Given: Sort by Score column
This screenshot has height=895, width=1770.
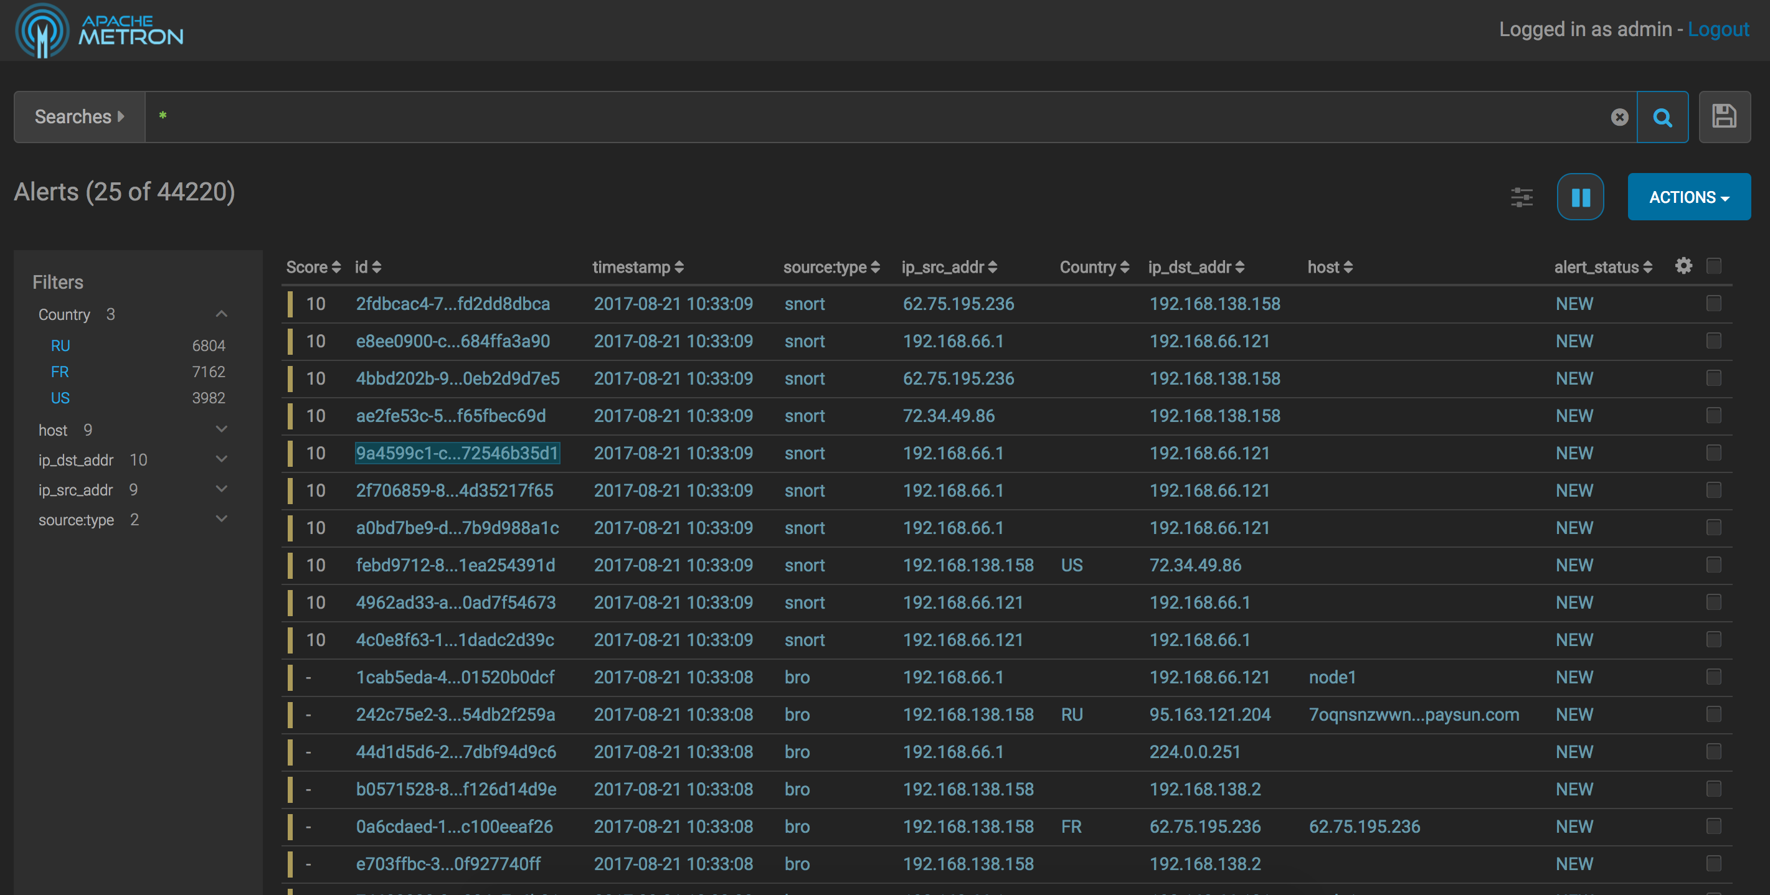Looking at the screenshot, I should click(x=313, y=267).
